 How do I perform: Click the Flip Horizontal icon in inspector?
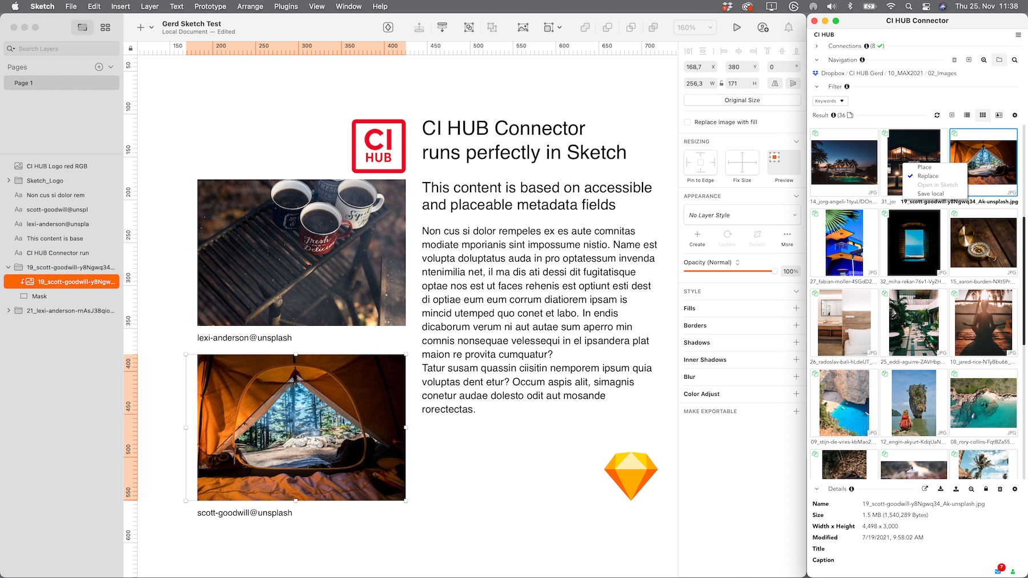pos(775,83)
